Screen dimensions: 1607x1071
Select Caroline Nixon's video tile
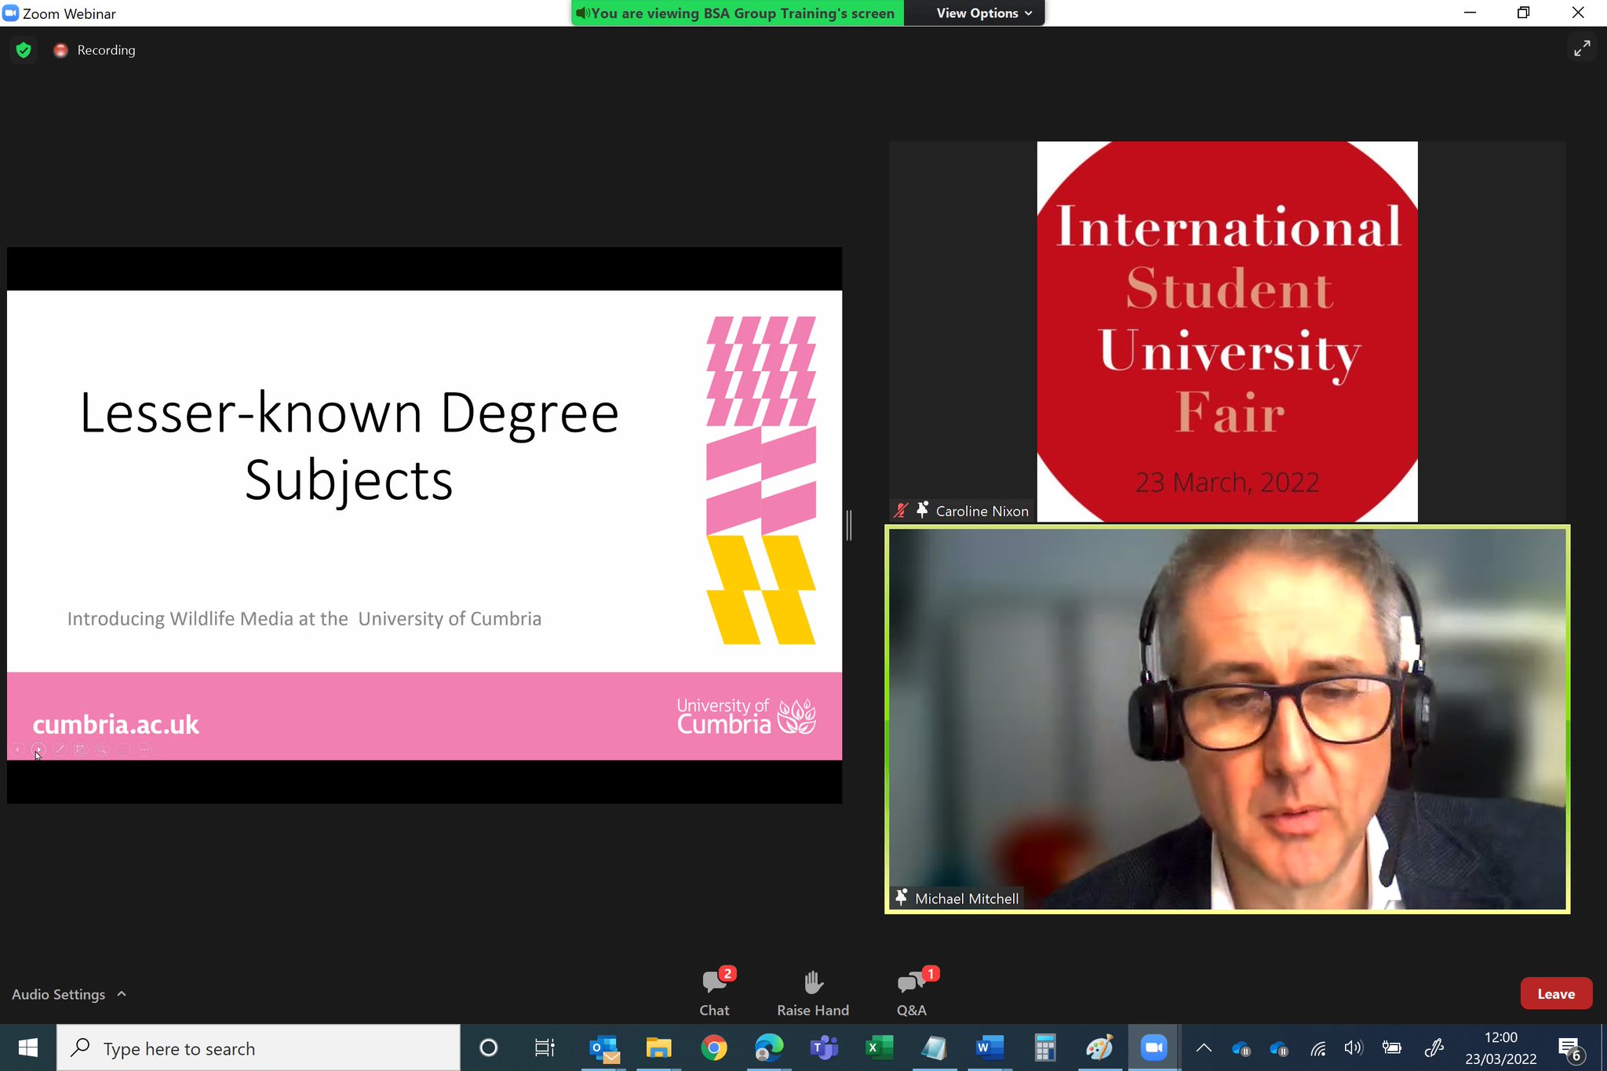coord(1226,331)
